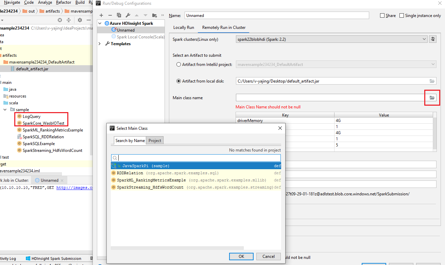
Task: Open the Refactor menu
Action: click(63, 2)
